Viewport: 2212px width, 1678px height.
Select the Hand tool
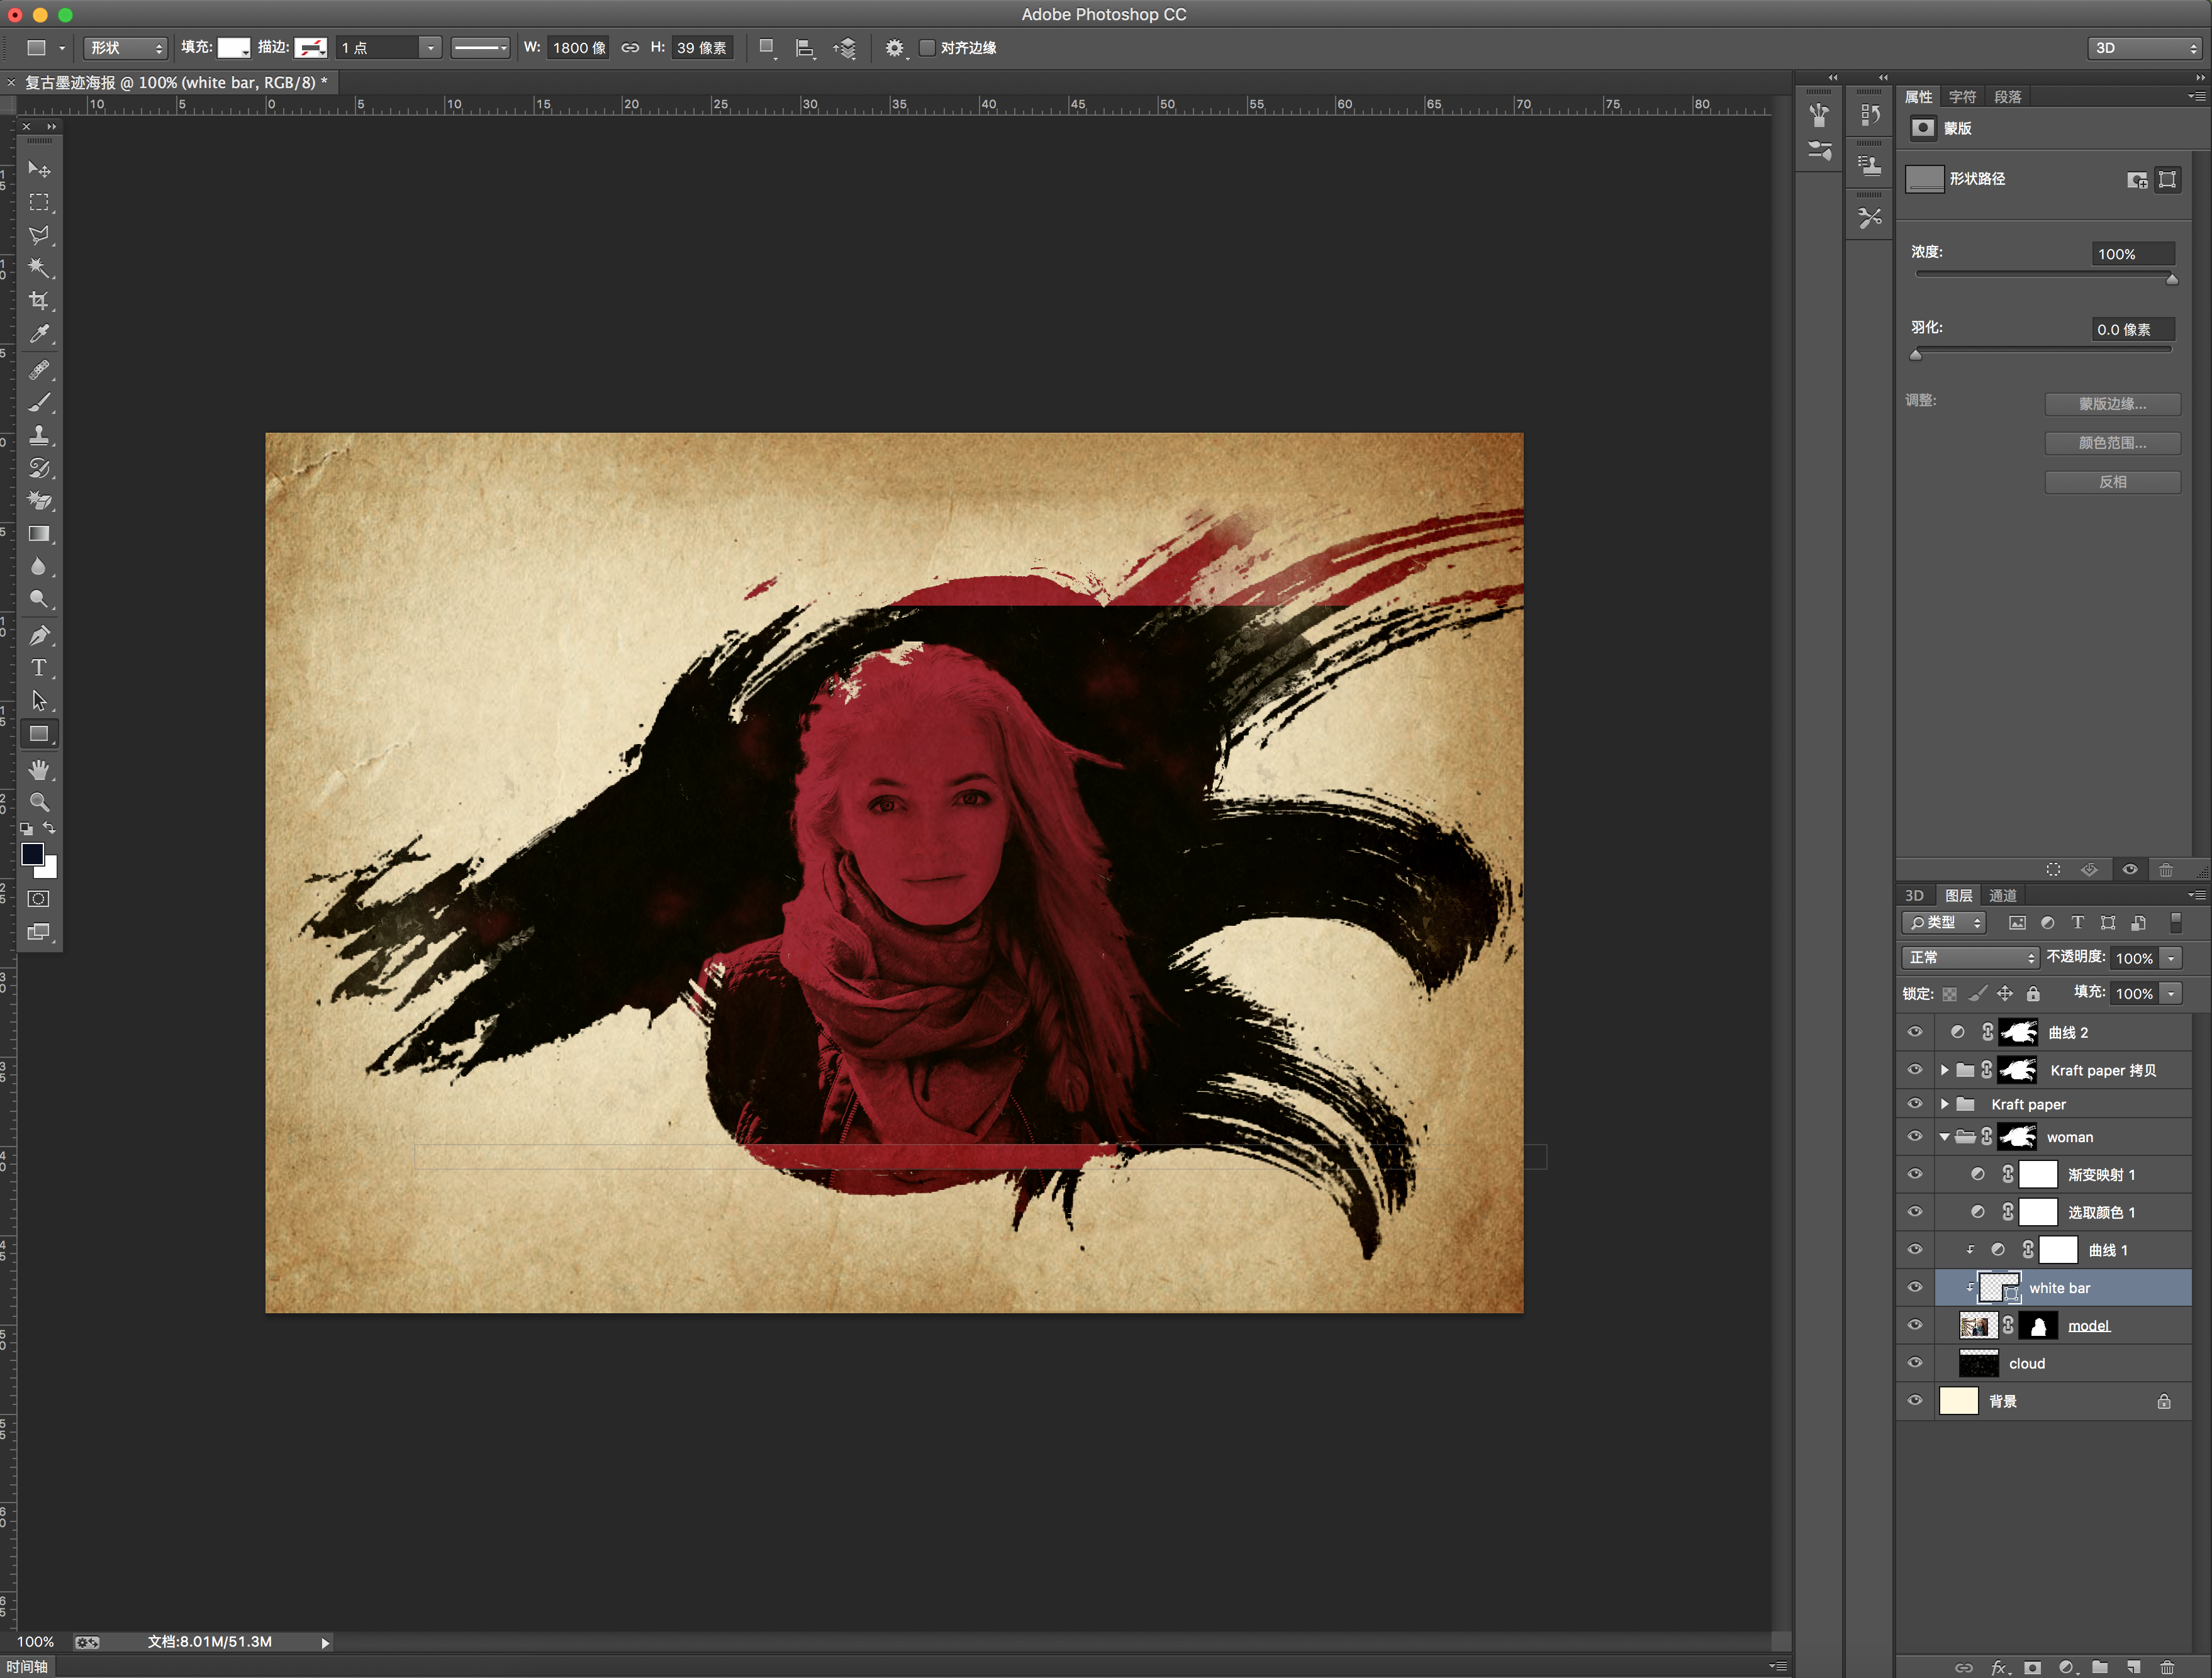coord(38,770)
